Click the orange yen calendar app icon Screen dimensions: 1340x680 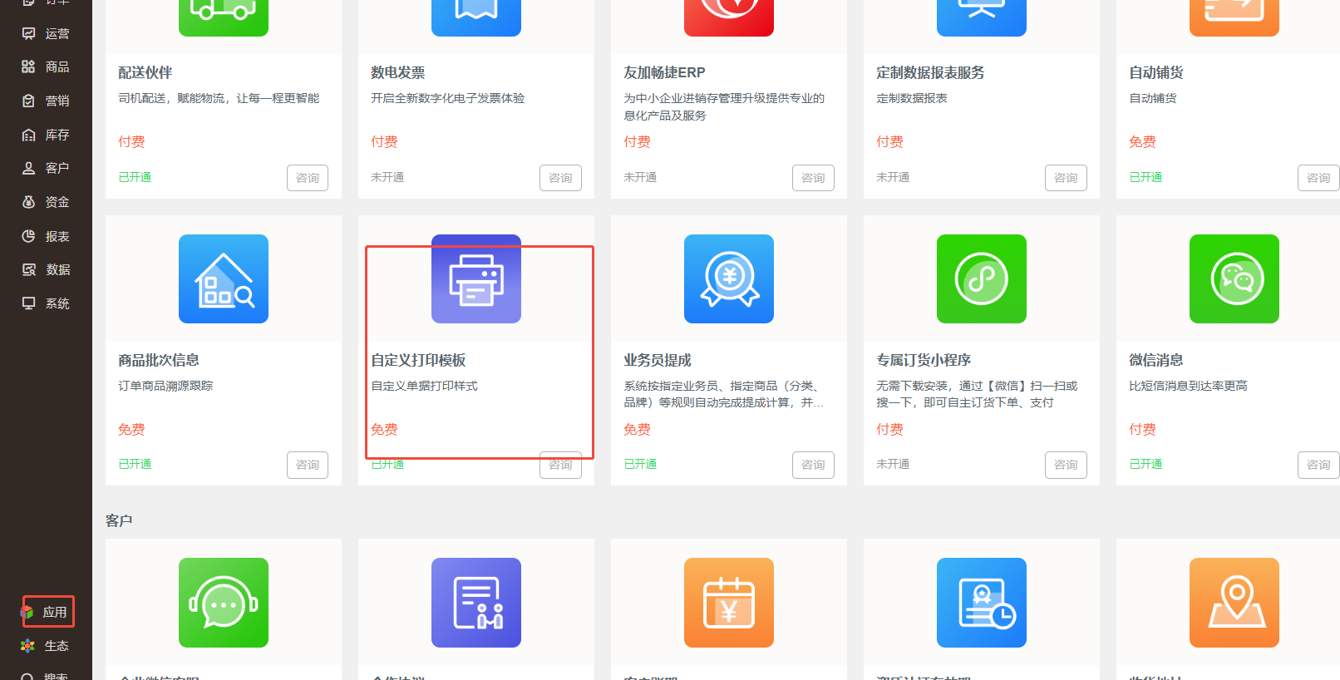pyautogui.click(x=729, y=603)
